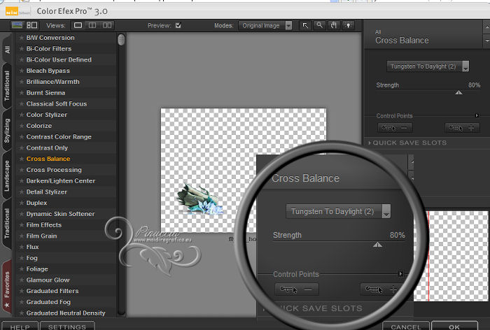Activate the Zoom magnifier tool

point(319,25)
